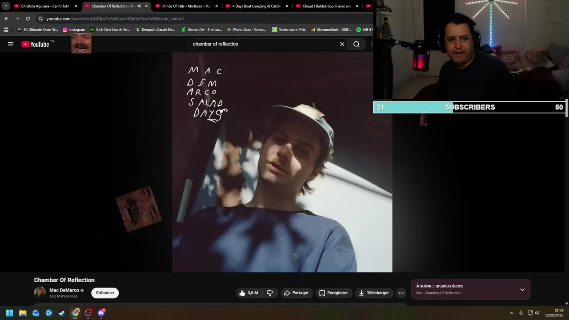Open the apps grid in bookmarks bar
The height and width of the screenshot is (320, 569).
coord(6,29)
